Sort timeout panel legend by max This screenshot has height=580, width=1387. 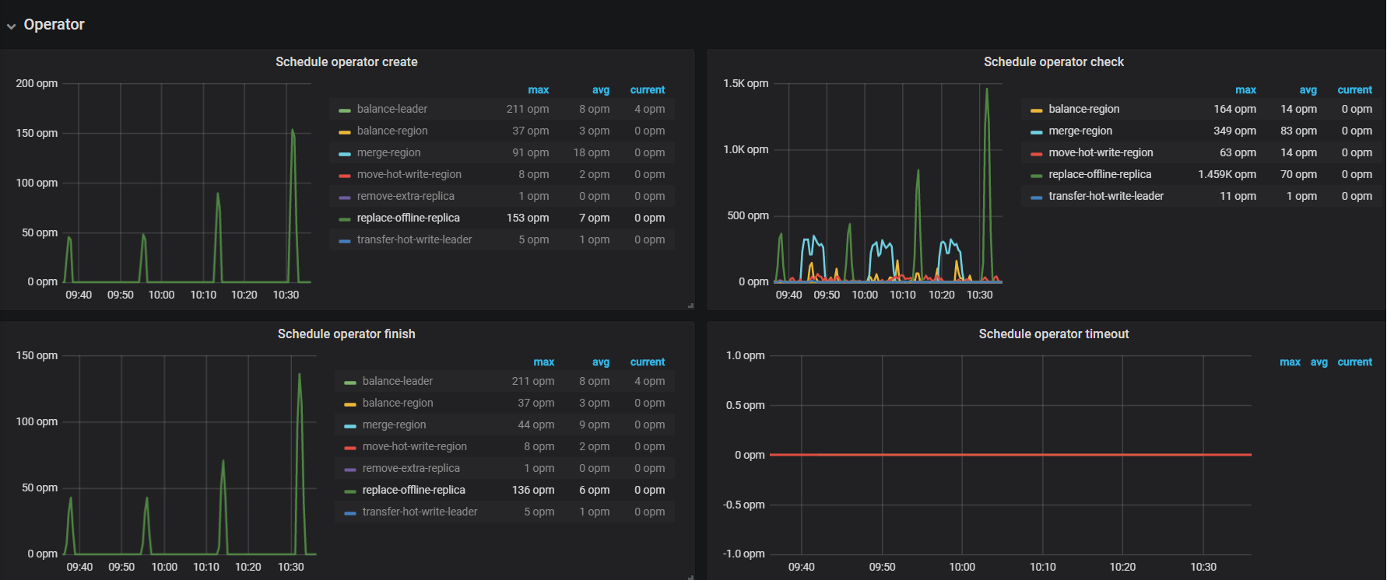[x=1290, y=362]
